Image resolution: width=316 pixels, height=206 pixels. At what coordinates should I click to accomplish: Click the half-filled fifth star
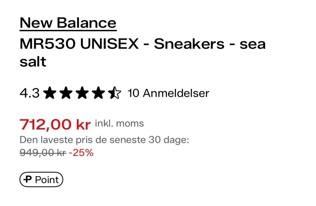[115, 93]
